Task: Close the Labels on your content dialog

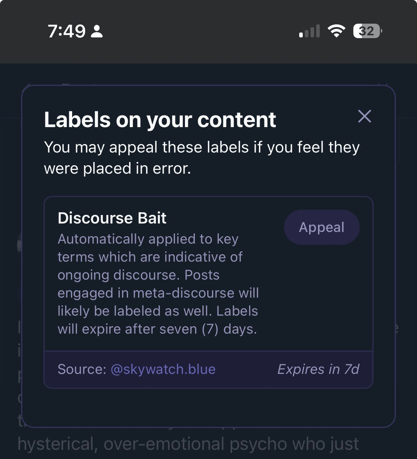Action: click(x=364, y=116)
